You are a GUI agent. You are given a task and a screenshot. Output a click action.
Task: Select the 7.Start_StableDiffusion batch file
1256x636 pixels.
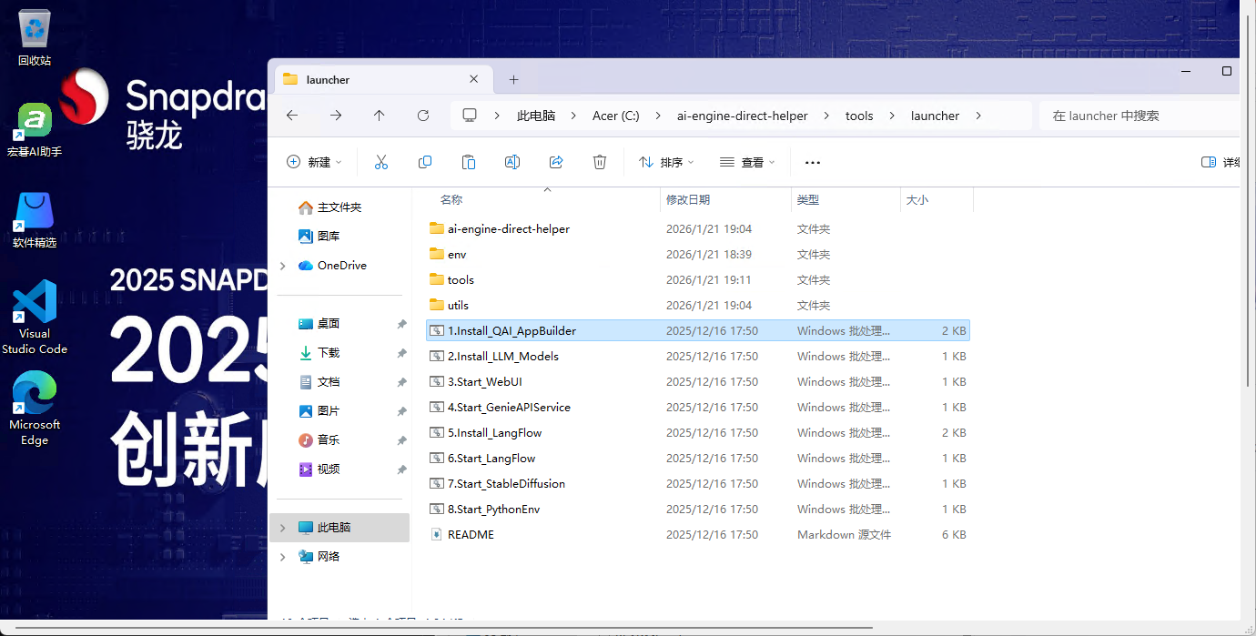click(698, 484)
